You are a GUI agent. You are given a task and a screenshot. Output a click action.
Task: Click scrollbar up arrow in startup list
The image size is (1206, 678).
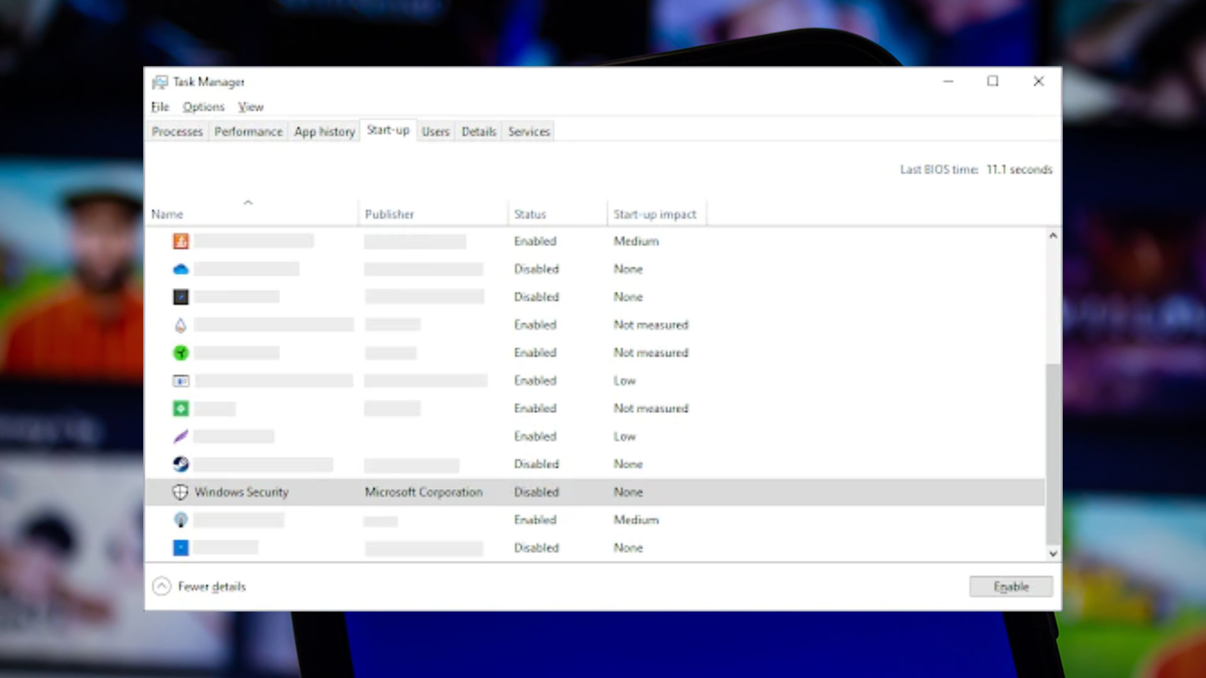pyautogui.click(x=1053, y=235)
